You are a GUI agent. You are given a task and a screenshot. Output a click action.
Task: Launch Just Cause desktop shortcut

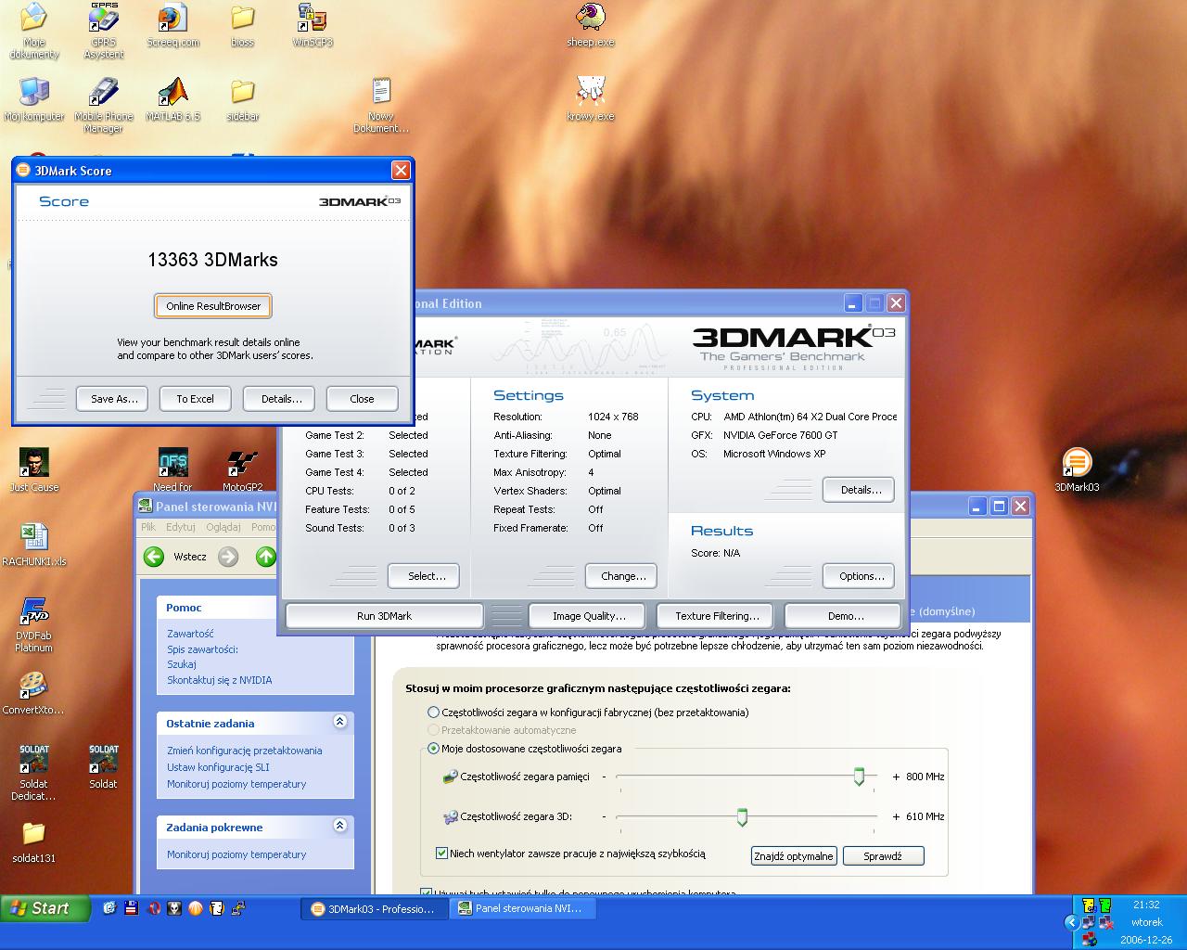(34, 470)
